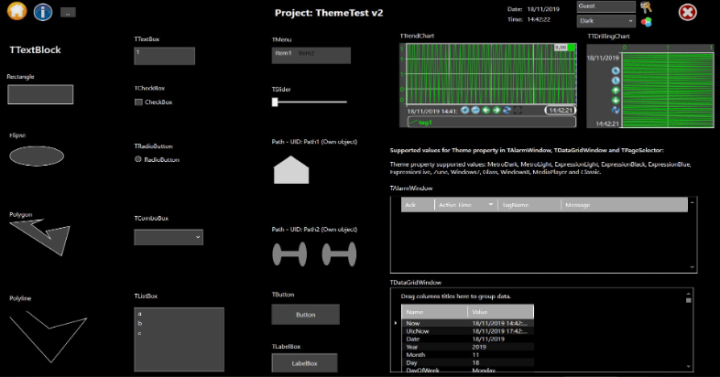Screen dimensions: 720x377
Task: Click drilling chart down arrow icon
Action: [616, 100]
